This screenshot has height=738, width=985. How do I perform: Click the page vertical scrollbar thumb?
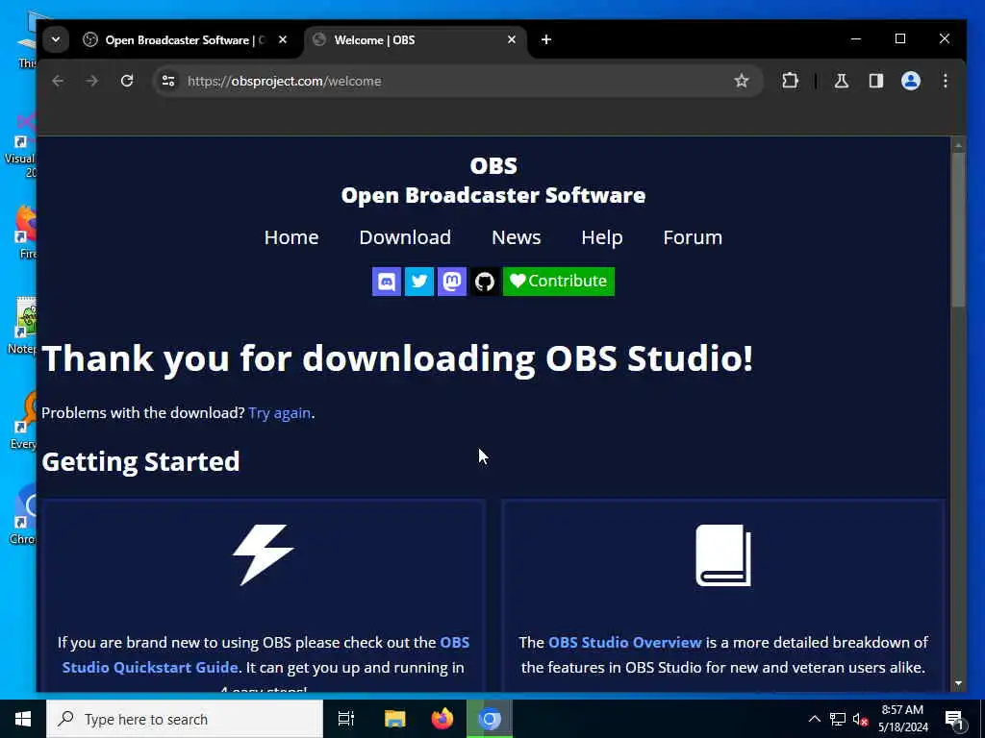(x=958, y=229)
